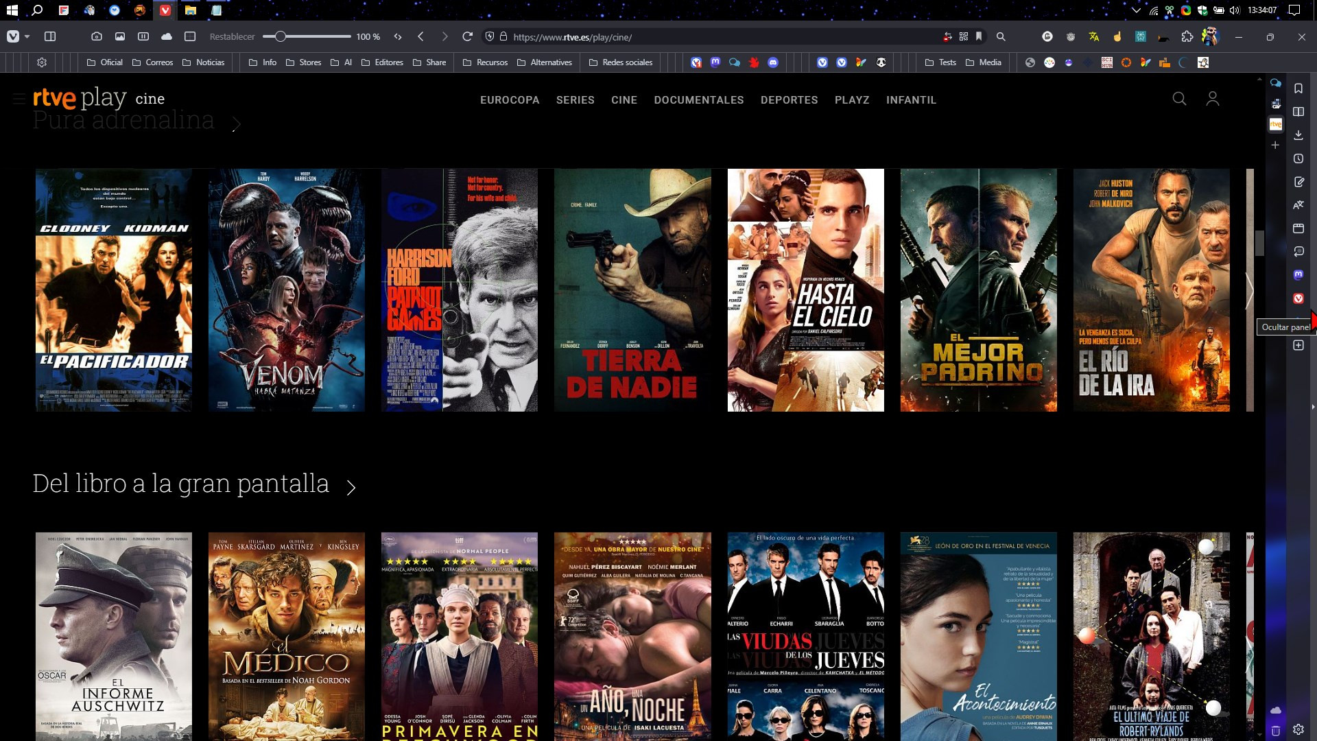Add a new web panel plus button
Image resolution: width=1317 pixels, height=741 pixels.
[x=1298, y=345]
